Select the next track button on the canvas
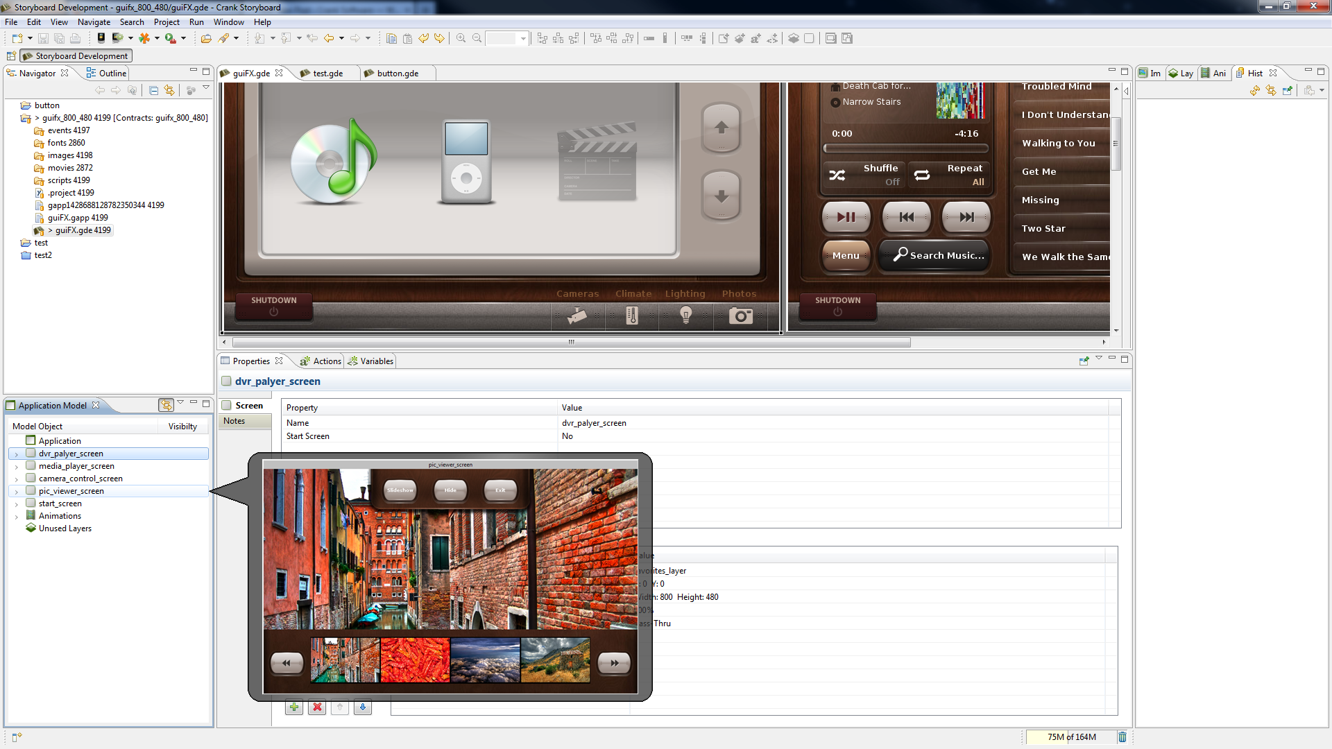The image size is (1332, 749). click(x=966, y=217)
